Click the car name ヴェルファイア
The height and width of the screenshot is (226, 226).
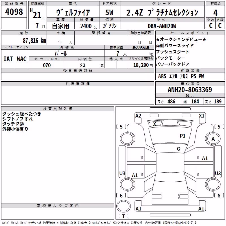coord(73,12)
